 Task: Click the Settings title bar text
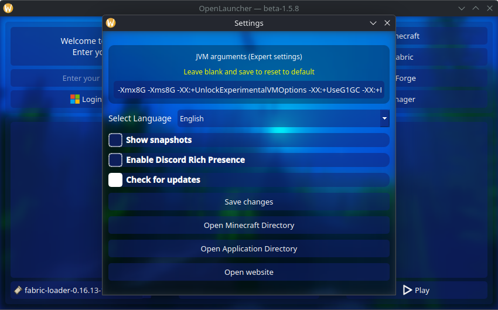(248, 23)
